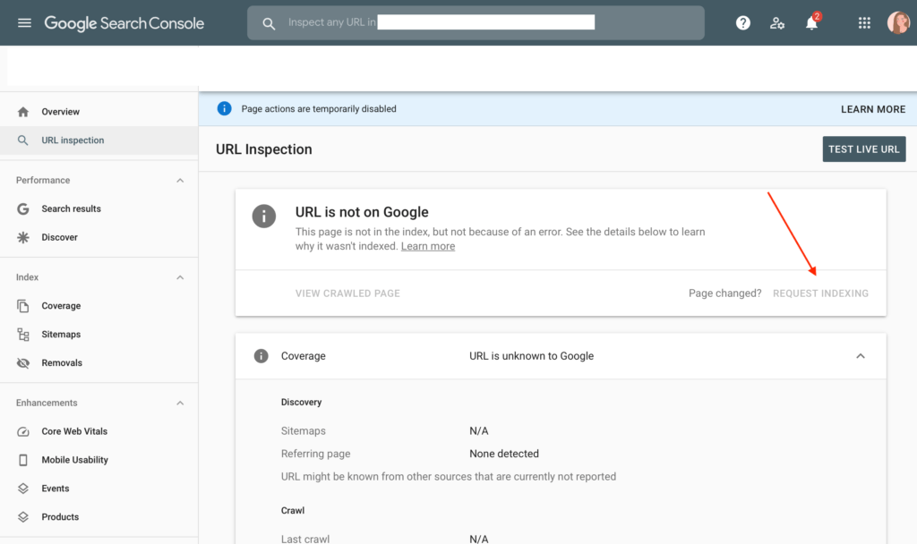Click the blue info icon in banner
The height and width of the screenshot is (544, 917).
224,108
